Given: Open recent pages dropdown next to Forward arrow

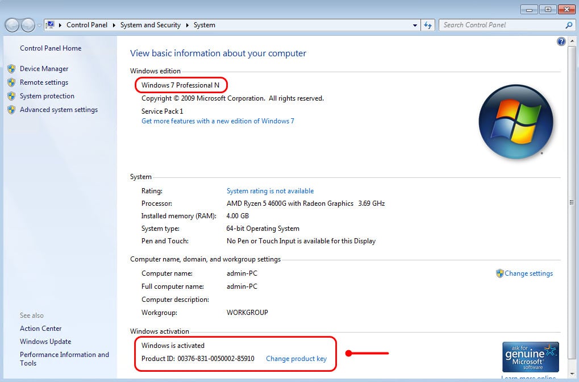Looking at the screenshot, I should [x=39, y=26].
